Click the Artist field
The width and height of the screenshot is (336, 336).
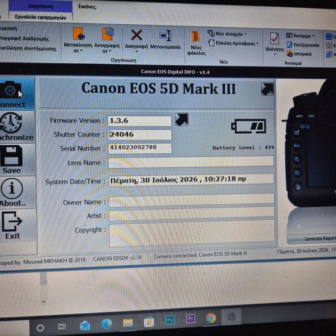pos(192,214)
